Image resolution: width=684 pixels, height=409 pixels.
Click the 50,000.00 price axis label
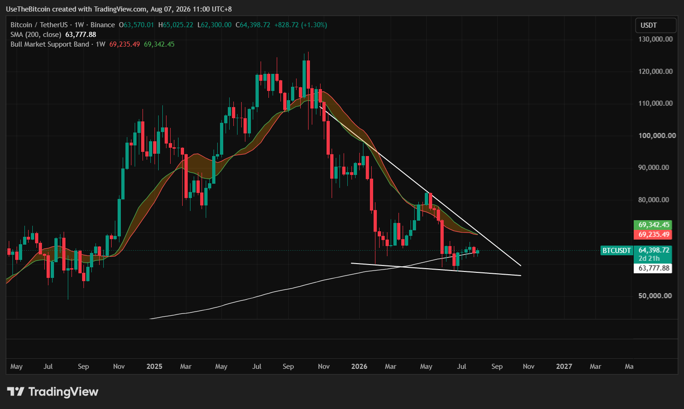pos(655,296)
